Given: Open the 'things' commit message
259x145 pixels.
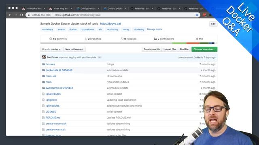Looking at the screenshot, I should click(110, 64).
